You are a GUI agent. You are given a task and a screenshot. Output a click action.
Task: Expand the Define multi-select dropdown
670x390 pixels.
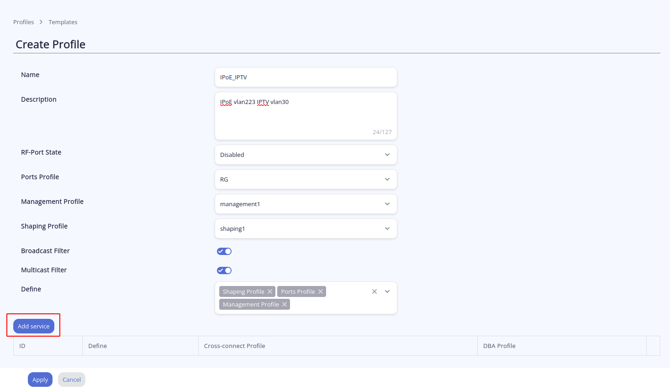[387, 291]
